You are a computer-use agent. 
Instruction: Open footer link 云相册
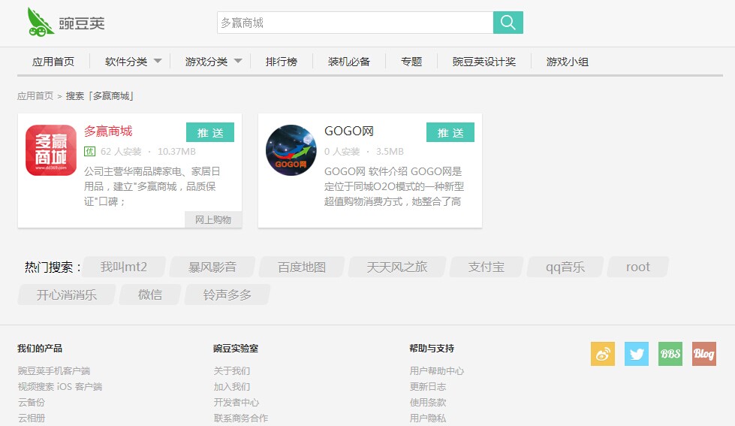click(x=32, y=418)
